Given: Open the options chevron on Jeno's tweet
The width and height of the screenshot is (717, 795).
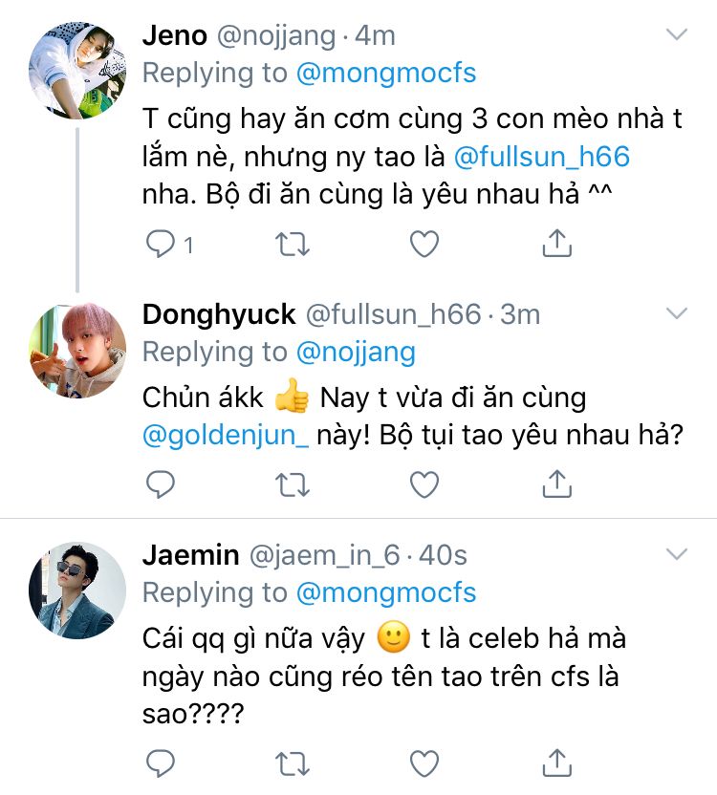Looking at the screenshot, I should click(677, 36).
